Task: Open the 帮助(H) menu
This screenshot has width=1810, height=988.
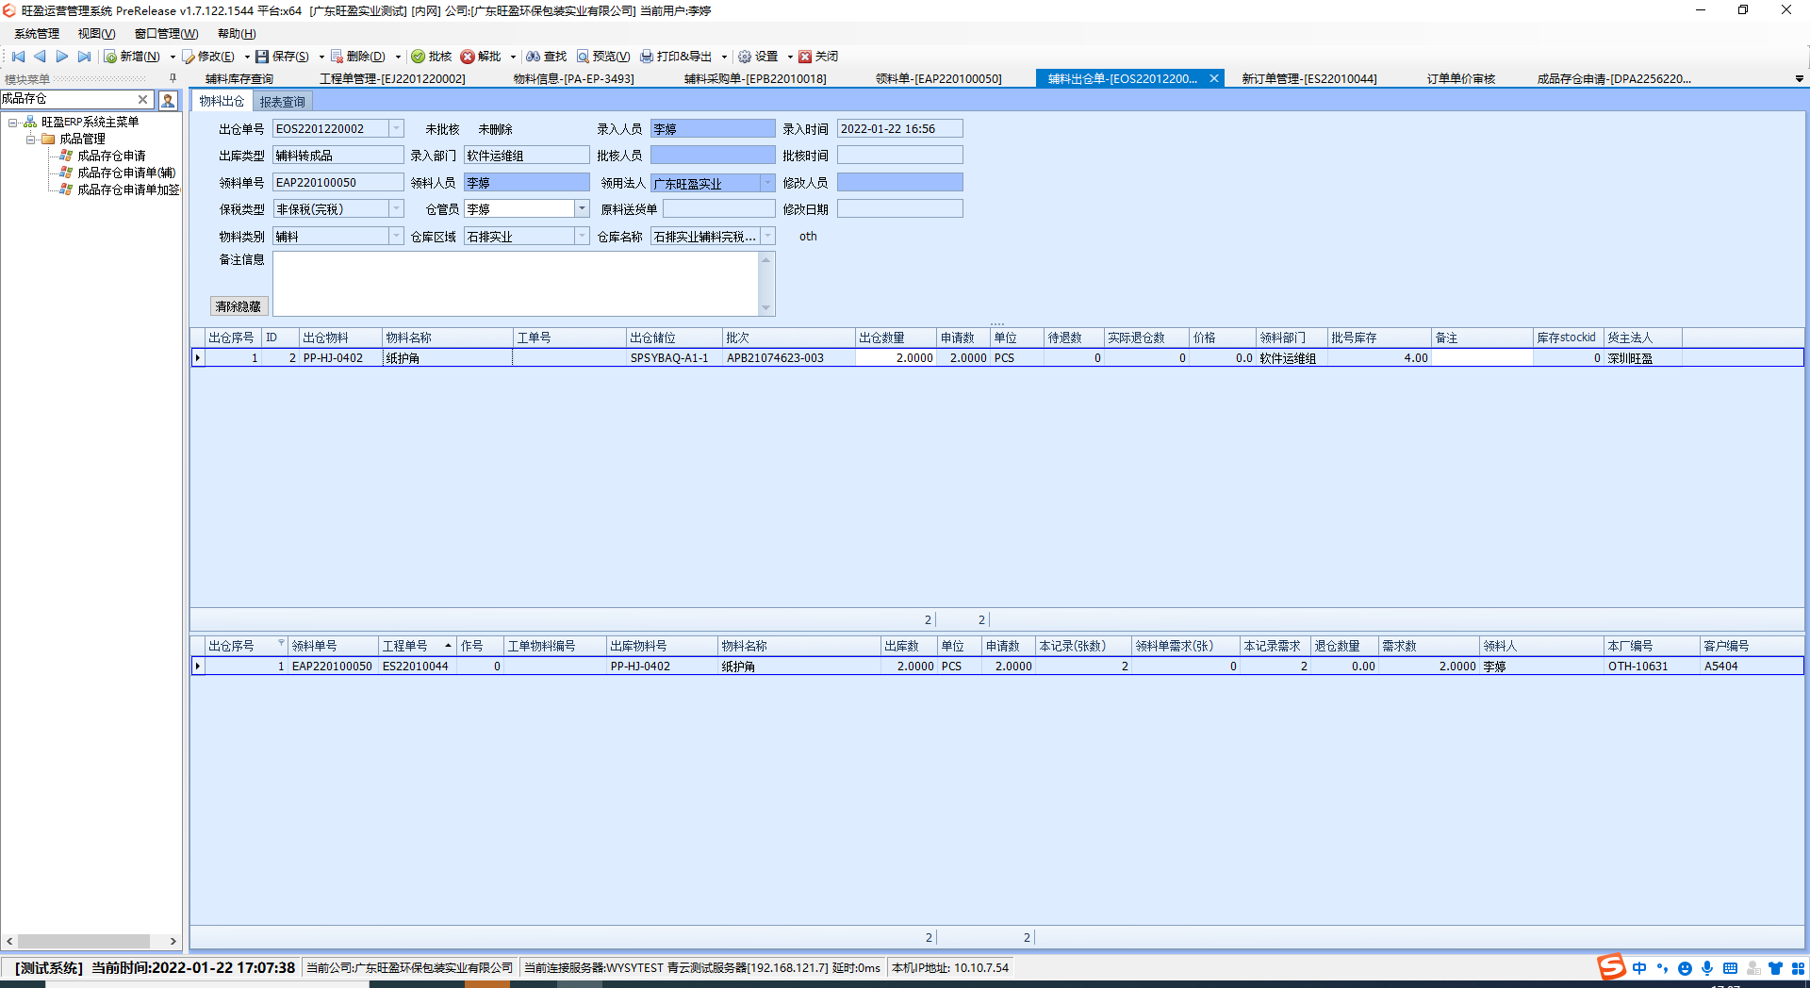Action: (x=237, y=34)
